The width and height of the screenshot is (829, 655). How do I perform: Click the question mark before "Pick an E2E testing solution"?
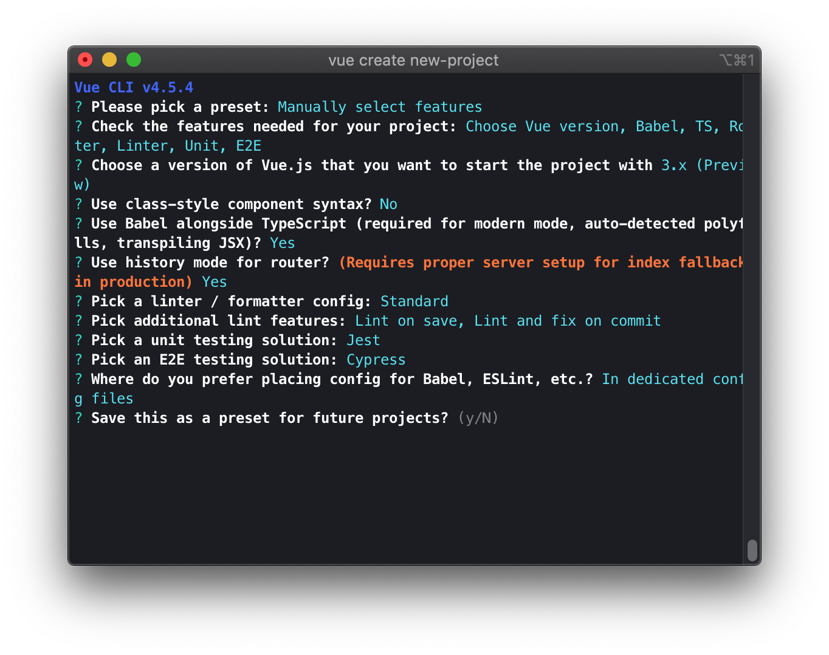coord(78,360)
